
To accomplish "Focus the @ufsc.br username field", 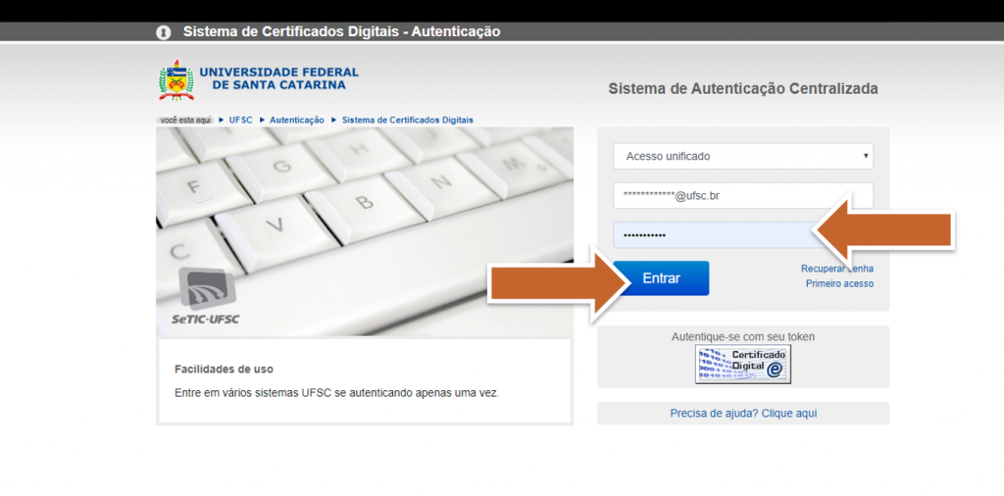I will [x=743, y=196].
